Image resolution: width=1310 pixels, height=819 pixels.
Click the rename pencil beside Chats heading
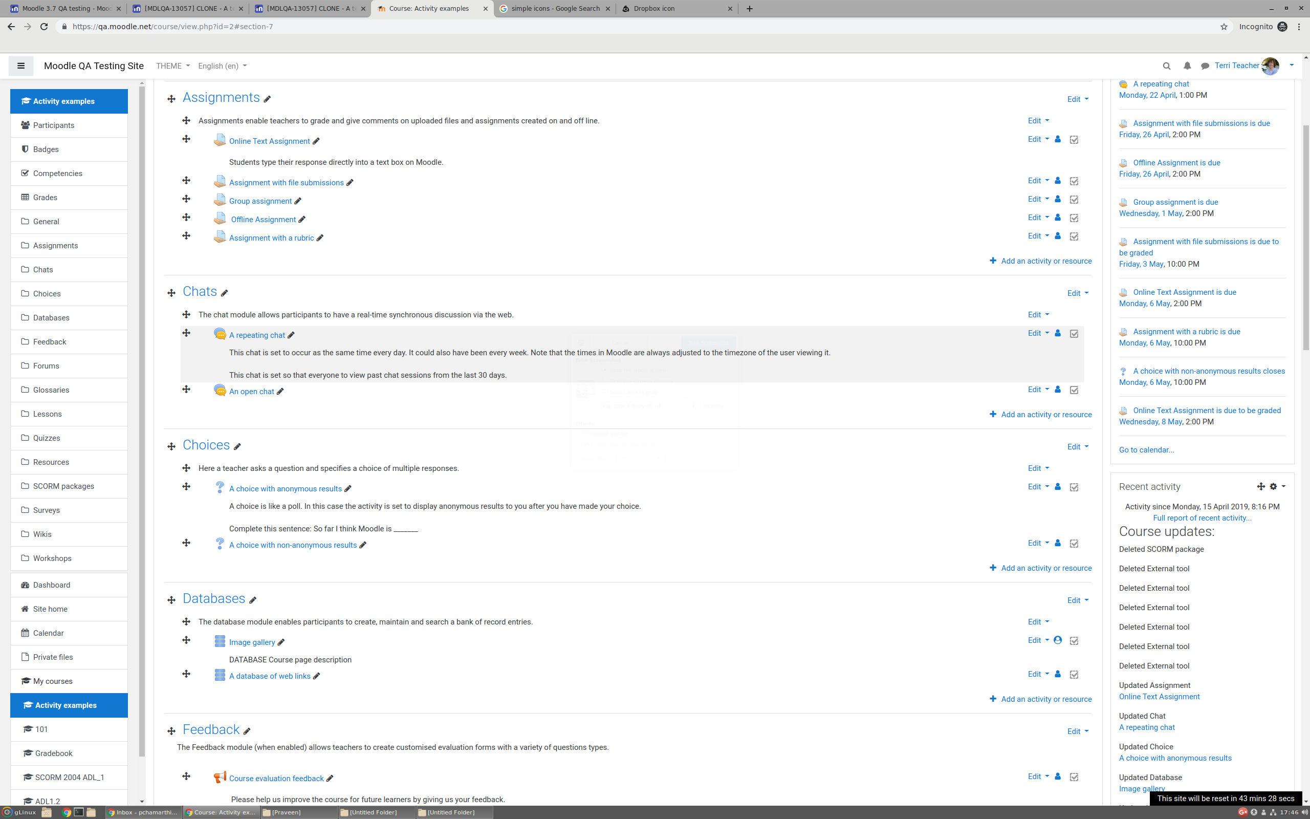[224, 293]
